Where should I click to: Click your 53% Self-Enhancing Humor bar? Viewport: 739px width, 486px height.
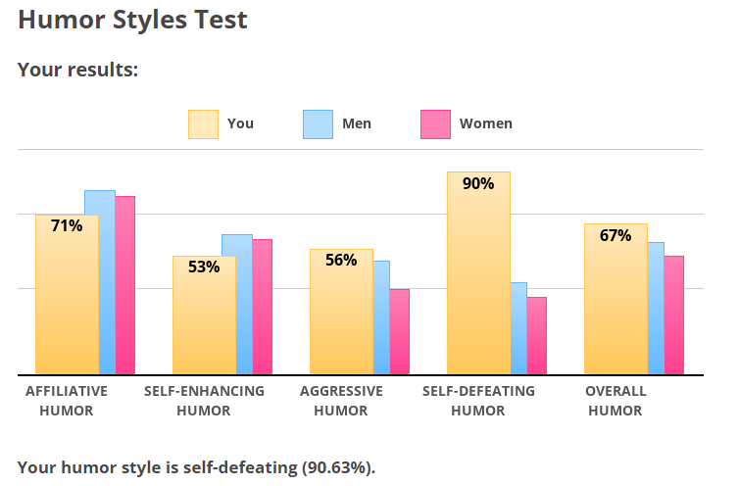pyautogui.click(x=204, y=316)
